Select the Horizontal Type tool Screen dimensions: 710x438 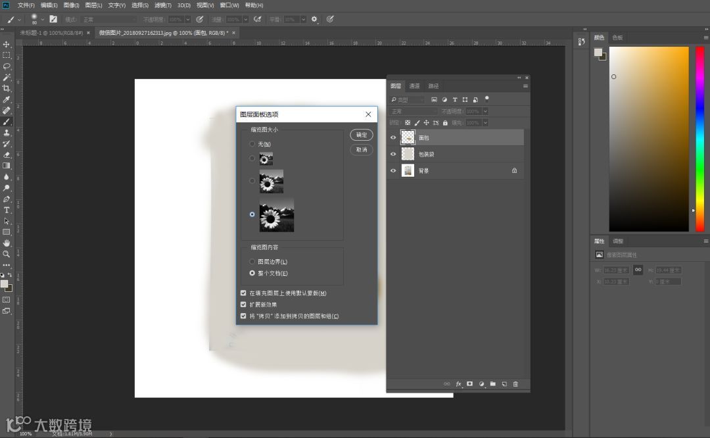(7, 210)
